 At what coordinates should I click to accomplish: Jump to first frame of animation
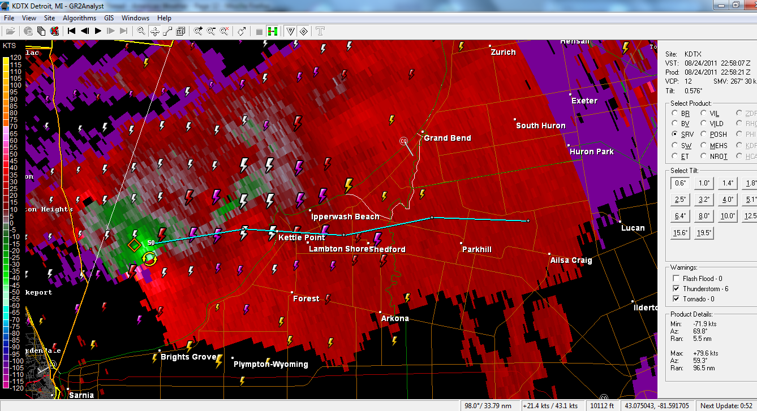tap(72, 31)
